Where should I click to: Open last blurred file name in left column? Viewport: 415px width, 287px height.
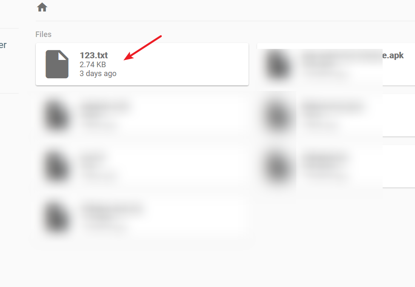(x=112, y=209)
